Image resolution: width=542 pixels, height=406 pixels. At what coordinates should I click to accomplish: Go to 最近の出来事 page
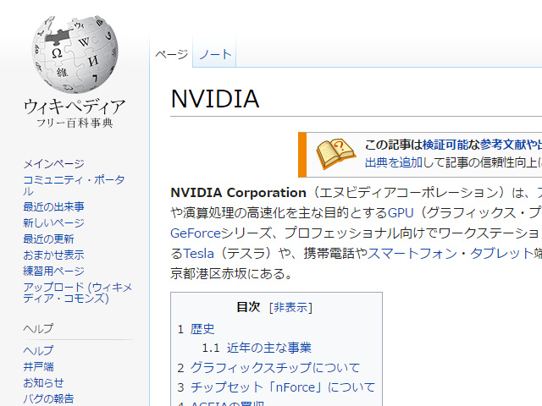coord(53,206)
